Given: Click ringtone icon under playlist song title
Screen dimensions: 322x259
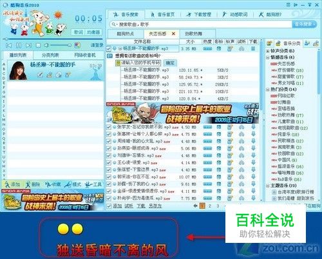Looking at the screenshot, I should click(68, 75).
